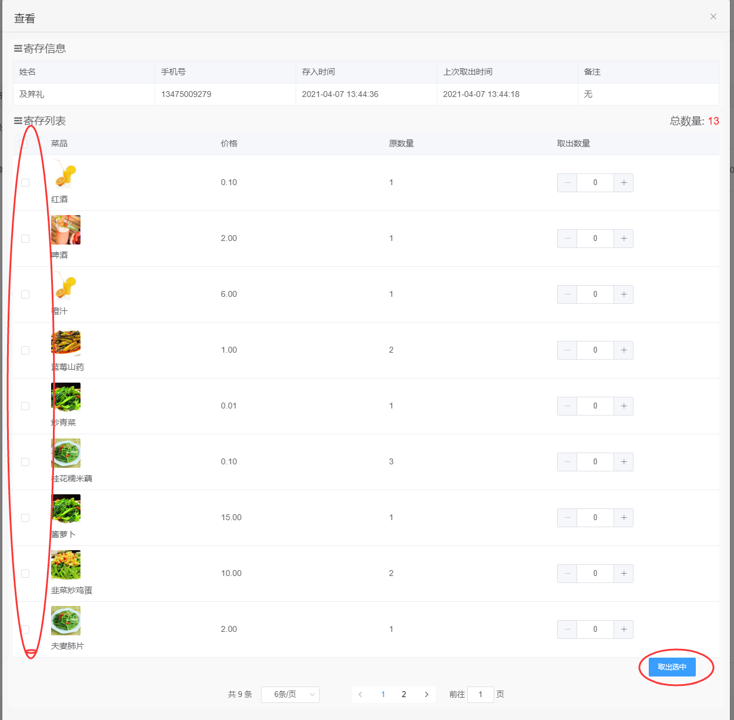Open the 啤酒 dish thumbnail
The height and width of the screenshot is (720, 734).
pos(66,230)
